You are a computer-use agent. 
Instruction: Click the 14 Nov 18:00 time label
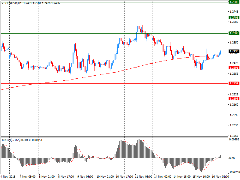[x=182, y=177]
